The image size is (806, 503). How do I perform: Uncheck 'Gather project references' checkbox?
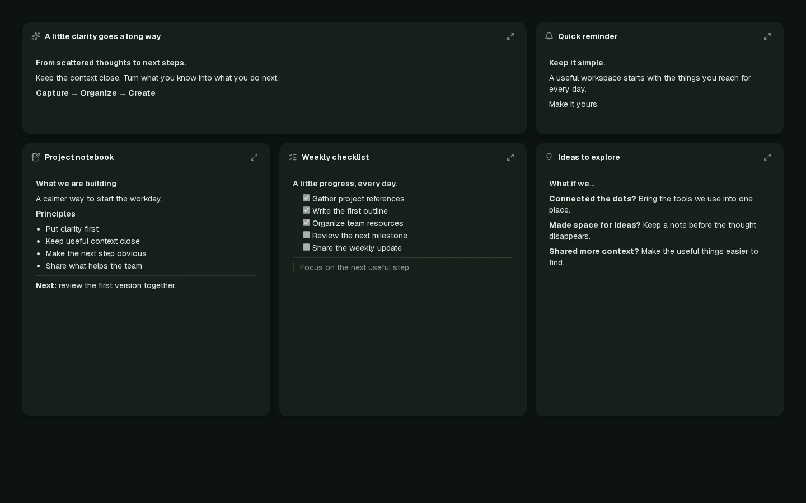(x=306, y=198)
